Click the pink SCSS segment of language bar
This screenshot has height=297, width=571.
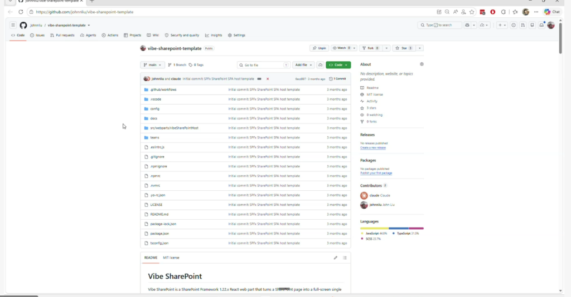416,229
